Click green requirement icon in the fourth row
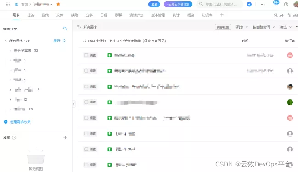The width and height of the screenshot is (298, 172). tap(110, 103)
